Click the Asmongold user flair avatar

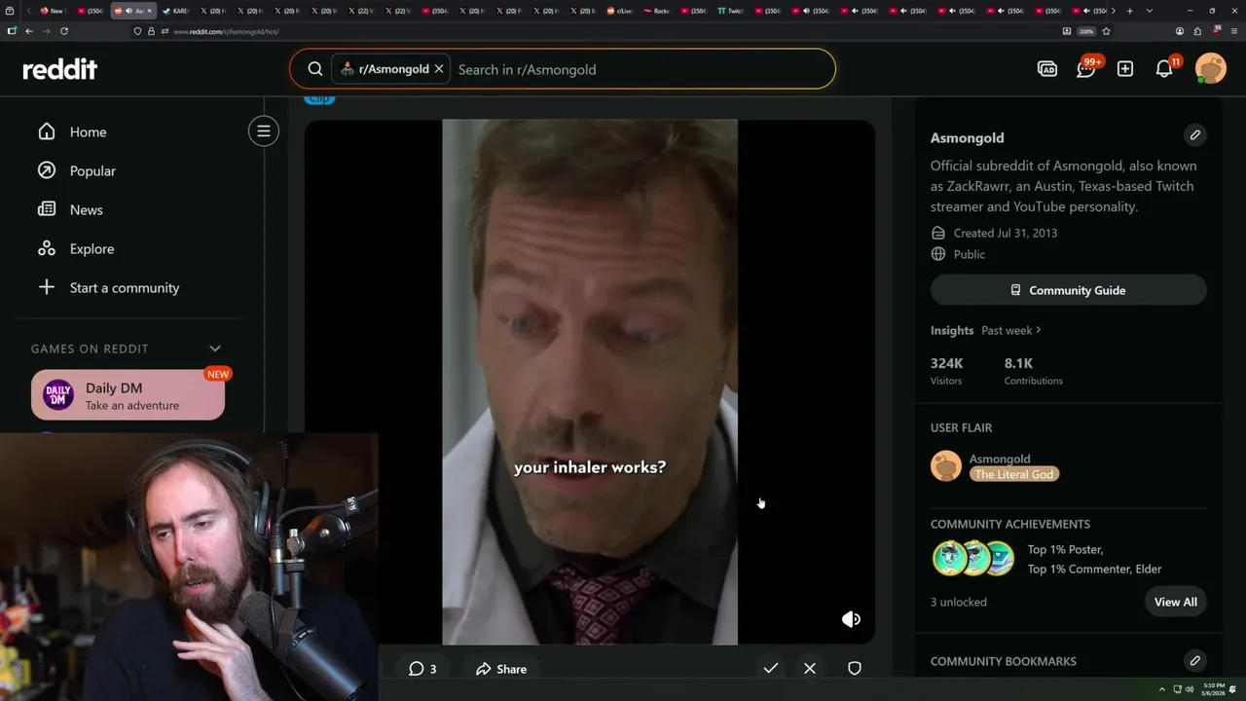tap(946, 466)
